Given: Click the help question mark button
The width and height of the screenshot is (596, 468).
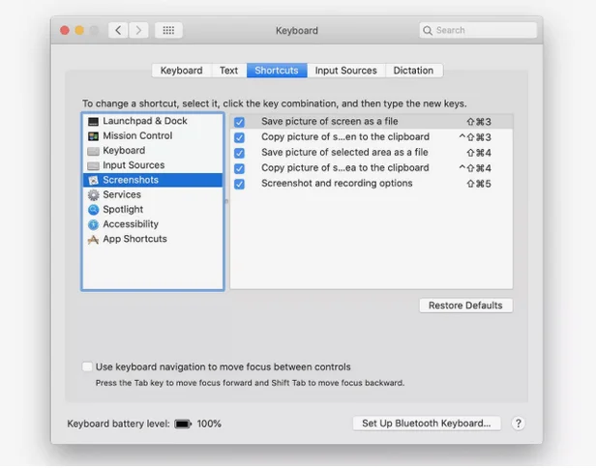Looking at the screenshot, I should click(x=518, y=424).
